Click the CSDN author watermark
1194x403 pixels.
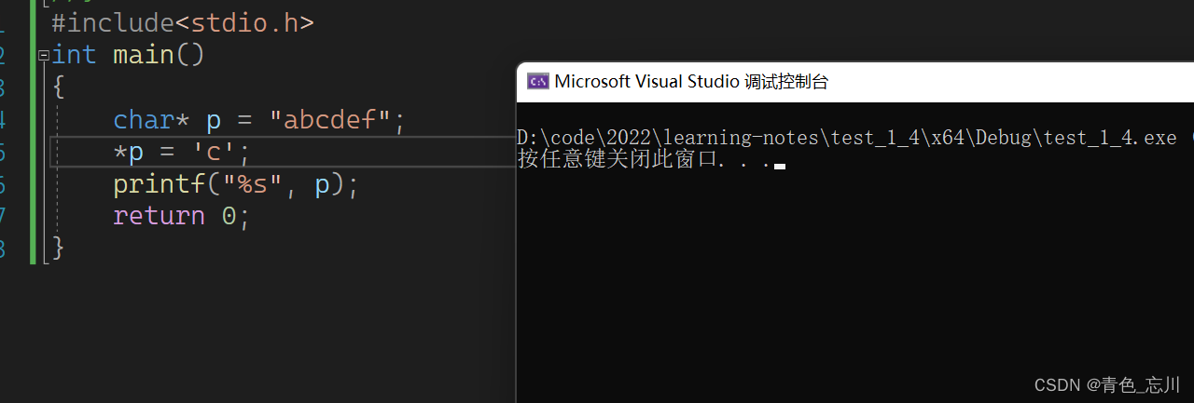[1108, 383]
